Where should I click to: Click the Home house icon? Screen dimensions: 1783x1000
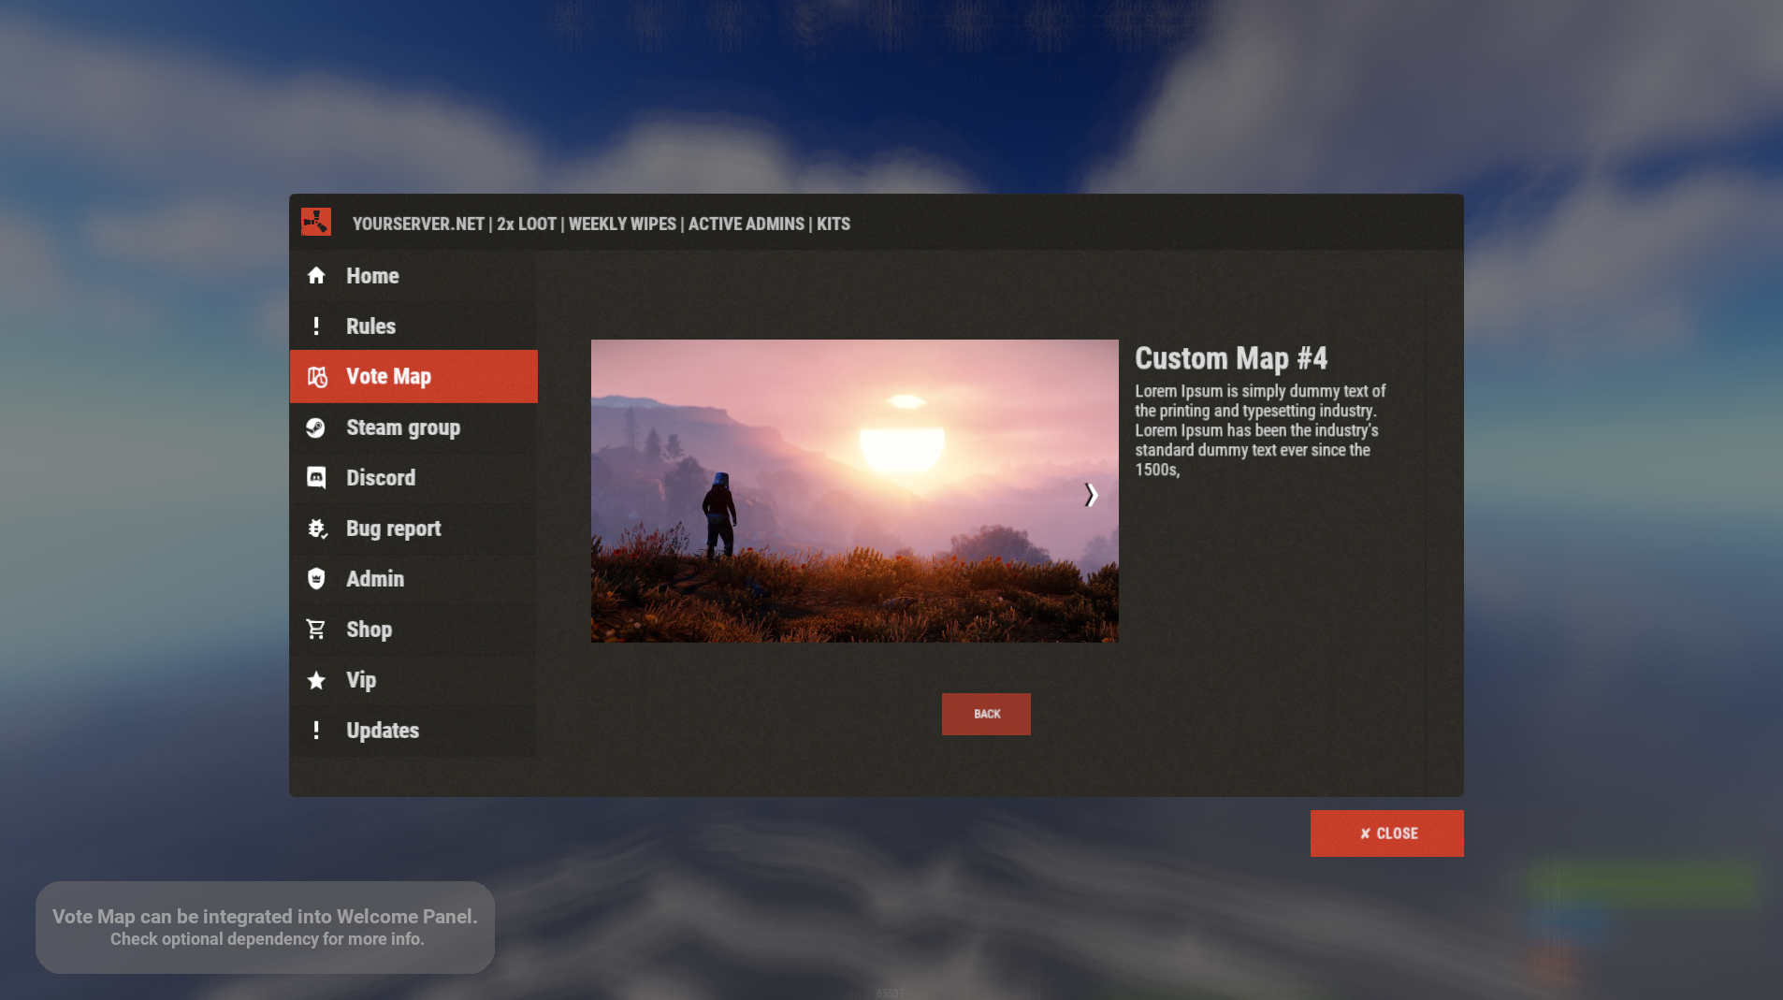[x=316, y=276]
